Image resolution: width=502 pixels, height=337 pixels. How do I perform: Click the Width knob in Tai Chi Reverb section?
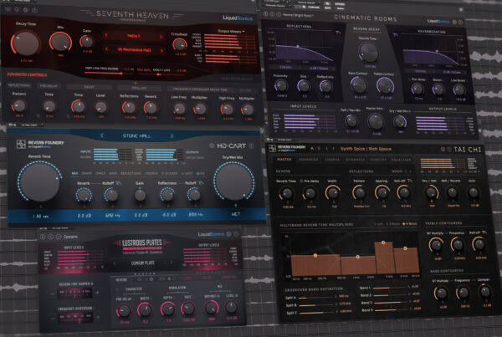[x=333, y=193]
